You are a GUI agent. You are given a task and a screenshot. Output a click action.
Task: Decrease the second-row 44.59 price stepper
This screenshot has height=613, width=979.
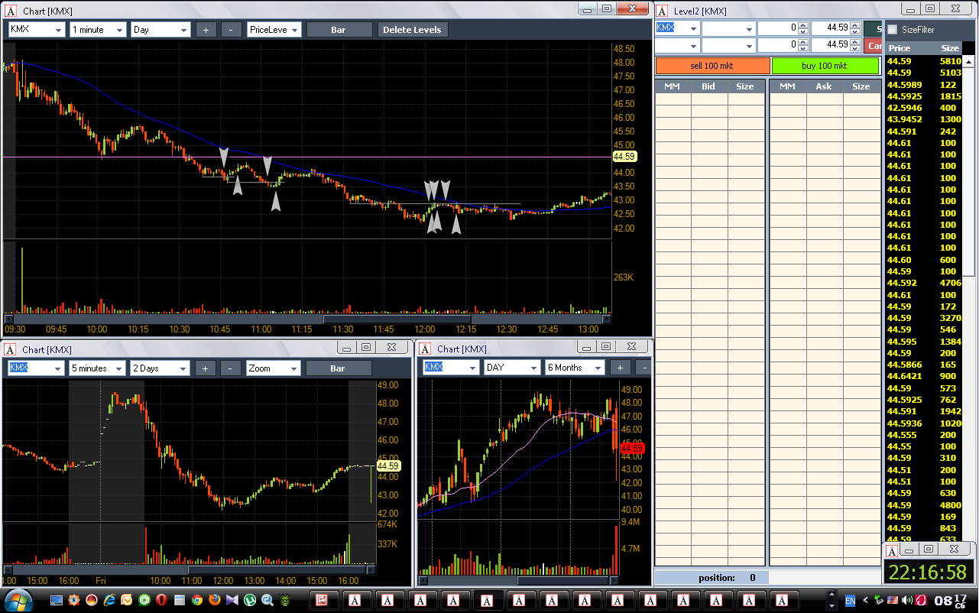pyautogui.click(x=855, y=48)
